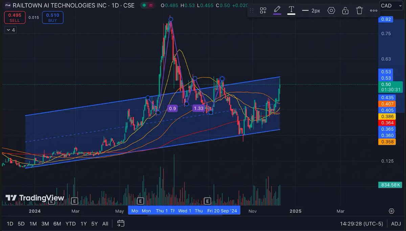Screen dimensions: 406x231
Task: Select the All time range
Action: tap(105, 224)
